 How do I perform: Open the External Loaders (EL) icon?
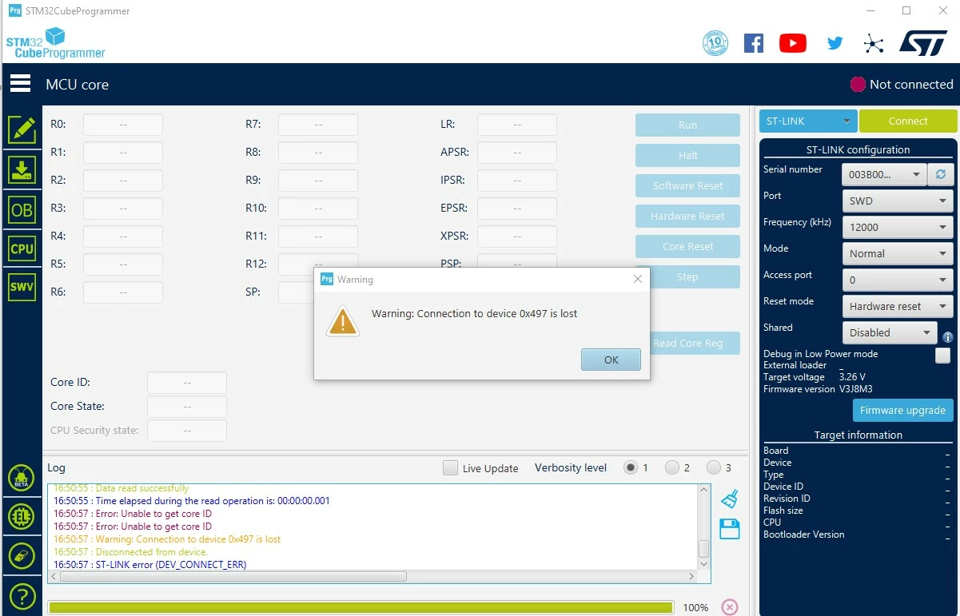(22, 517)
